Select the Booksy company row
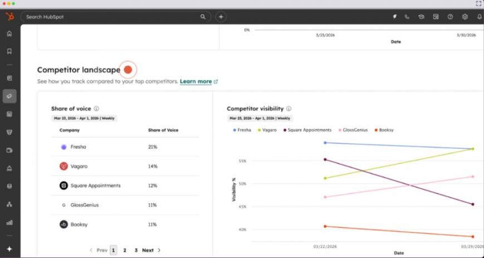Image resolution: width=484 pixels, height=258 pixels. pos(125,225)
